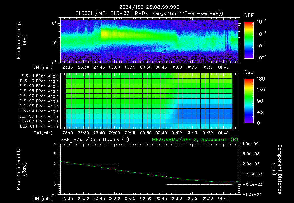The height and width of the screenshot is (203, 294).
Task: Click the ELS-02 Pitch Angle row label
Action: pyautogui.click(x=39, y=121)
